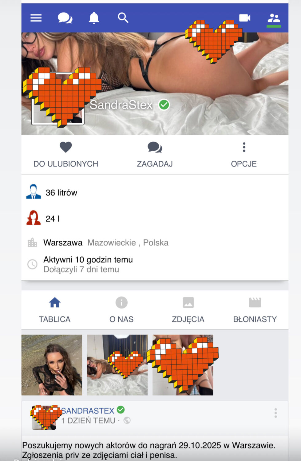This screenshot has height=461, width=301.
Task: Open the people icon in the top bar
Action: coord(274,18)
